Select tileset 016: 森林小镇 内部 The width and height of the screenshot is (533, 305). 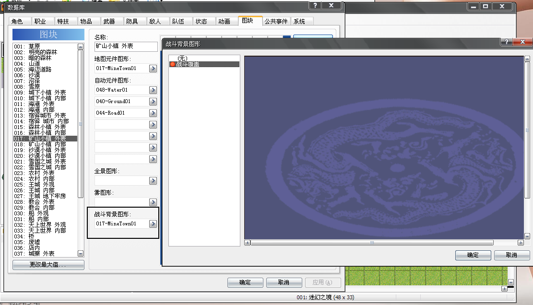click(x=45, y=133)
